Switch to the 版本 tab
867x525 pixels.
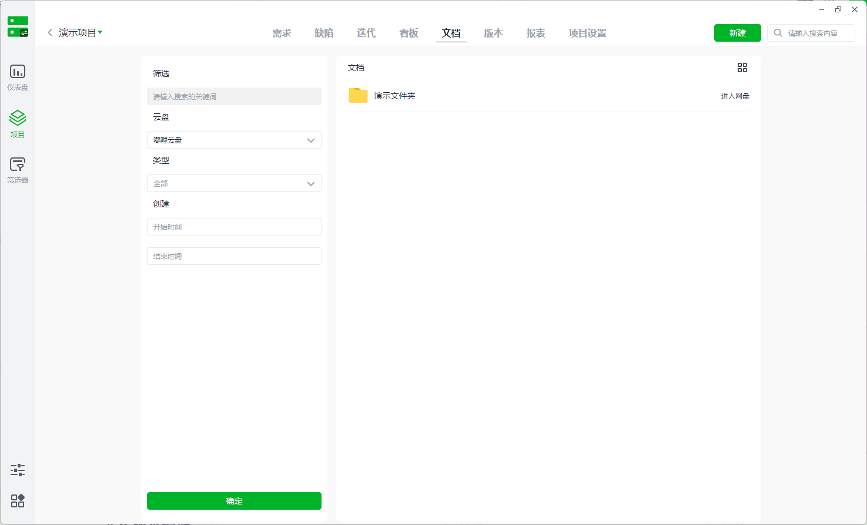[493, 33]
